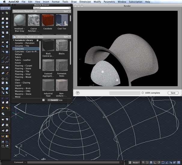Click the material Search field

pos(52,8)
